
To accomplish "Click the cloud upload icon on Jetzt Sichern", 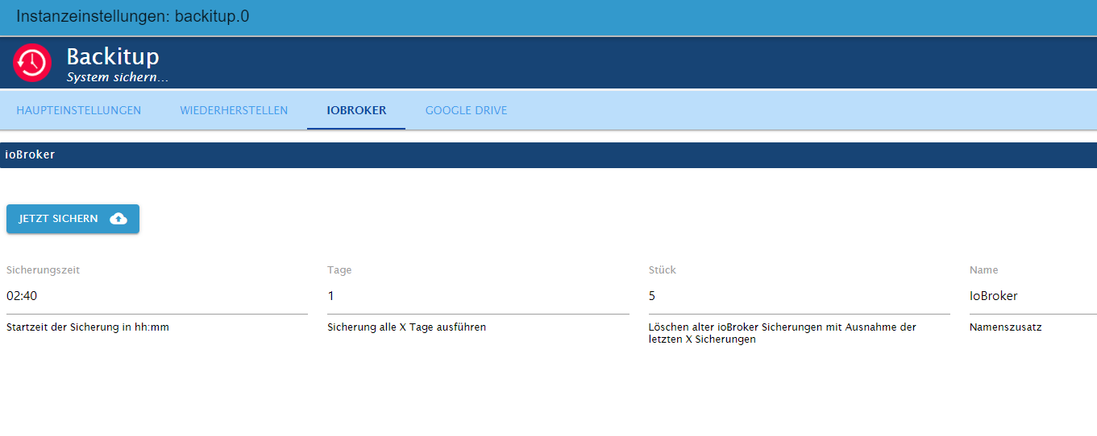I will tap(118, 219).
